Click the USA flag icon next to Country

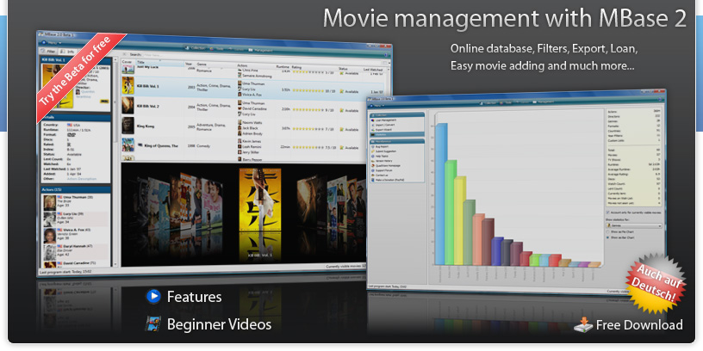[x=70, y=125]
